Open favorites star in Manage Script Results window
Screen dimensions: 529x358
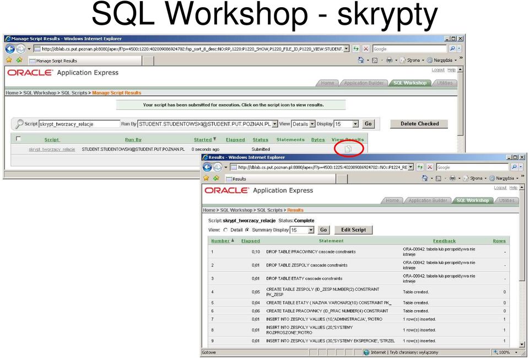click(9, 60)
